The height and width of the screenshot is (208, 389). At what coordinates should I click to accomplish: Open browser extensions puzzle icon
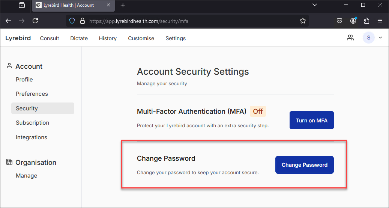click(366, 21)
